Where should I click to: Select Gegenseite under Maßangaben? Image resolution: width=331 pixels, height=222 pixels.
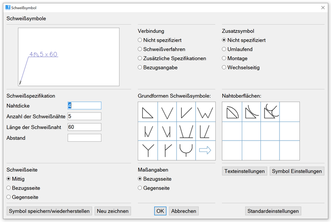click(x=140, y=188)
